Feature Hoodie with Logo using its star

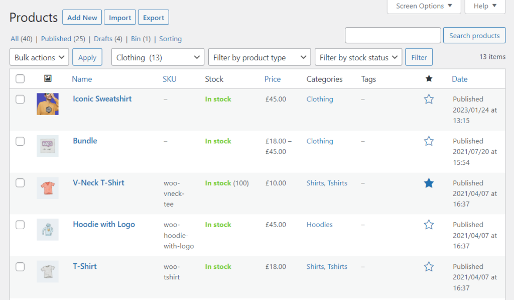(x=429, y=225)
